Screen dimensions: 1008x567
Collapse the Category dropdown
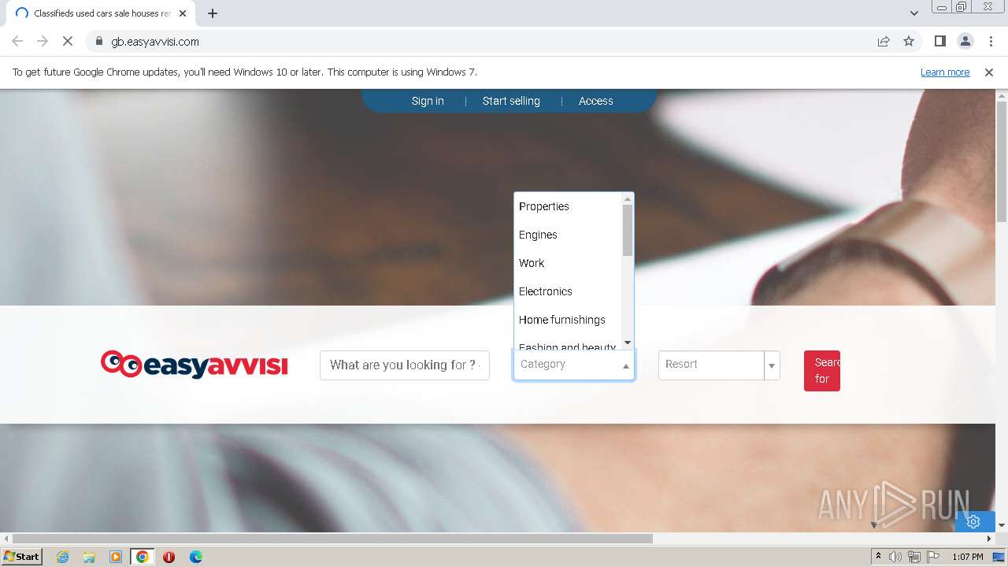(626, 365)
